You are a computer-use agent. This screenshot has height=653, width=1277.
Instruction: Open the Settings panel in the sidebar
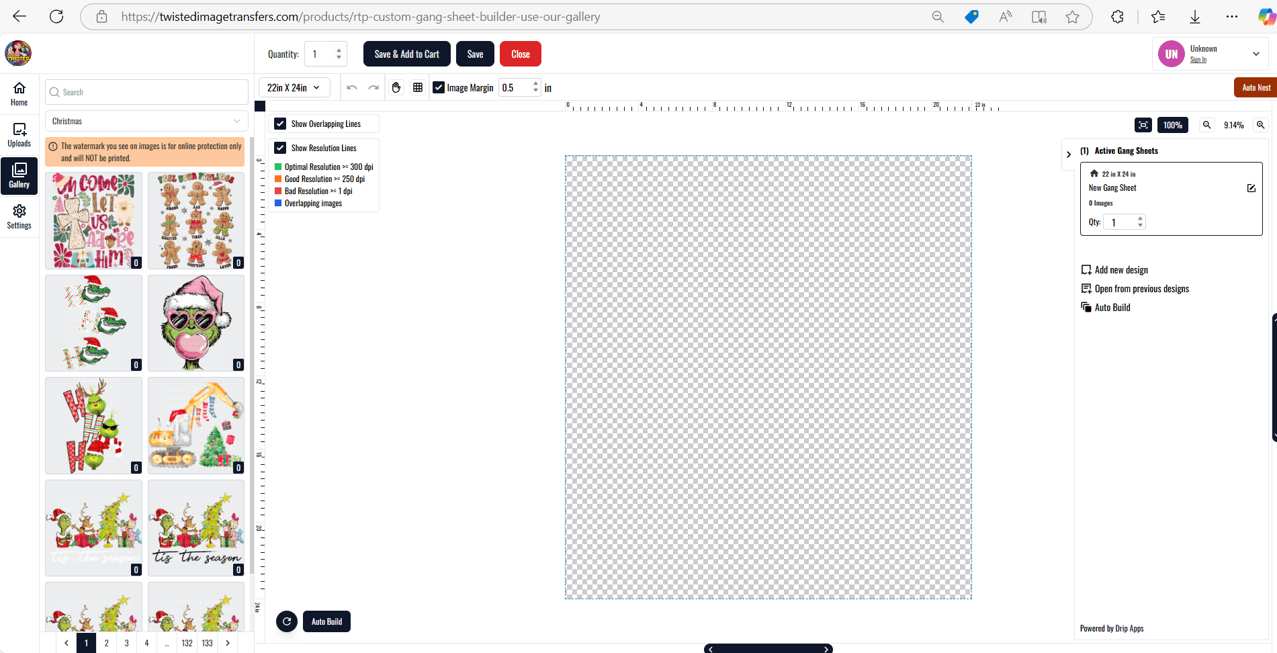pyautogui.click(x=19, y=216)
